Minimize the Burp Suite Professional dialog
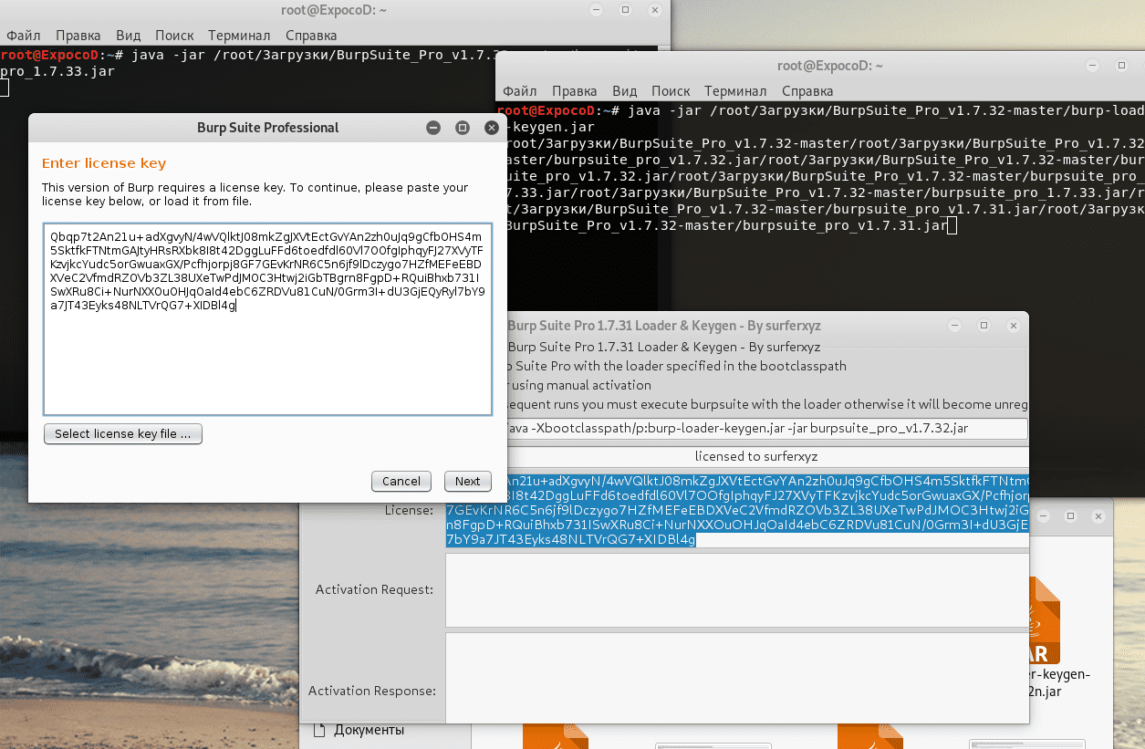 tap(433, 128)
